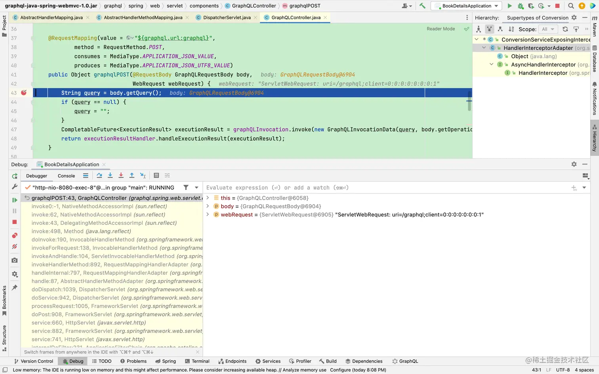
Task: Toggle alphabetical sort in Hierarchy panel
Action: [x=511, y=29]
